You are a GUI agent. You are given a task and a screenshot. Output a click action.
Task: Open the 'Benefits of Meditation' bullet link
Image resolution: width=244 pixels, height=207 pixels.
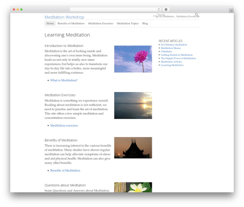tap(65, 170)
